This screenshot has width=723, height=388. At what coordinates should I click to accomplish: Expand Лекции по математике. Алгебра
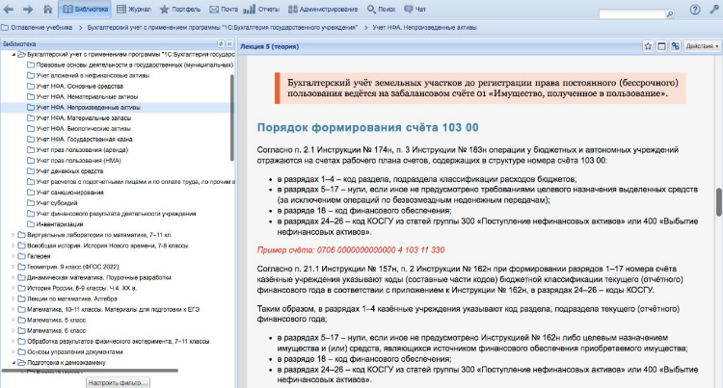coord(13,298)
